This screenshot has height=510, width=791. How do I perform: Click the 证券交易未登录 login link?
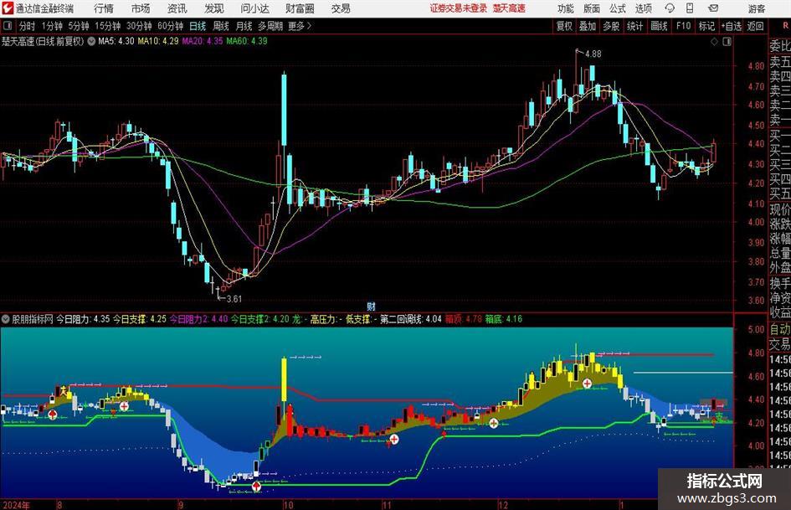point(459,8)
